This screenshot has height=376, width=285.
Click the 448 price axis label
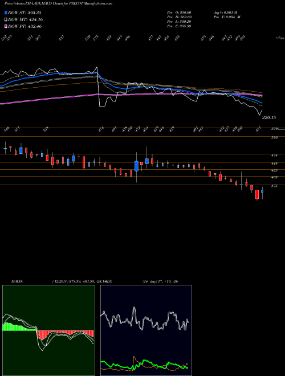(274, 164)
